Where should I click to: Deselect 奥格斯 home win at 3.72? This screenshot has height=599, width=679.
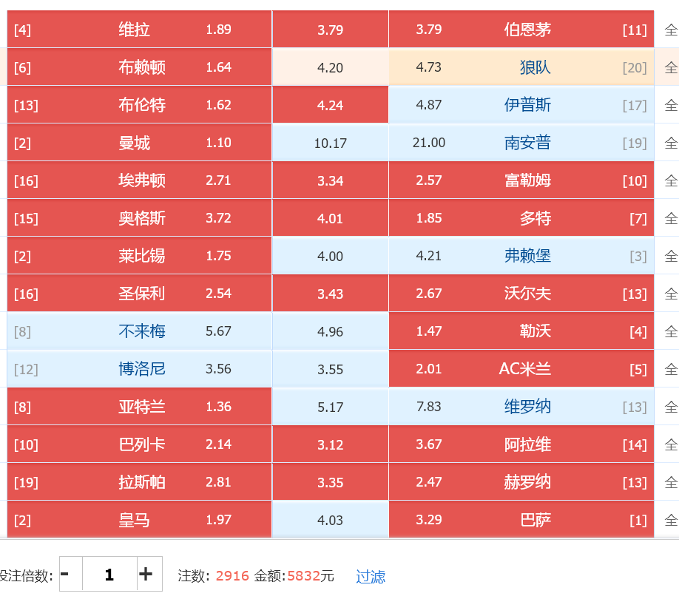(140, 217)
